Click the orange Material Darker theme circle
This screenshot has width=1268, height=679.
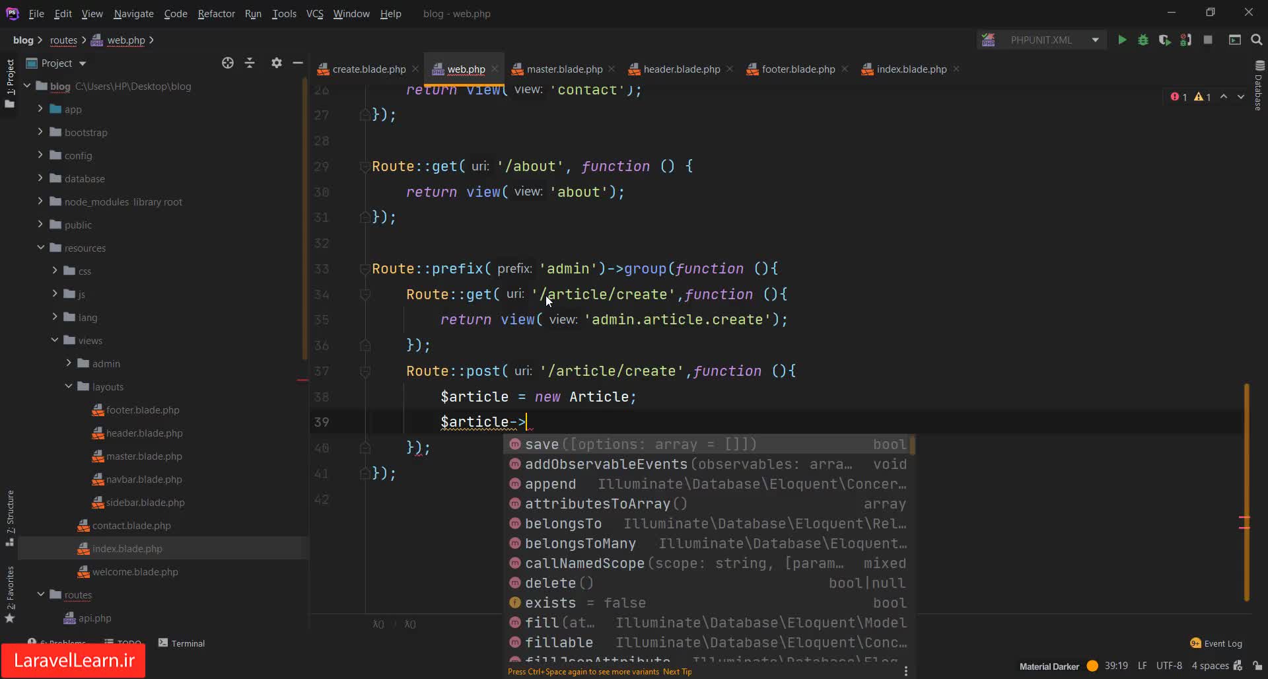(1092, 666)
